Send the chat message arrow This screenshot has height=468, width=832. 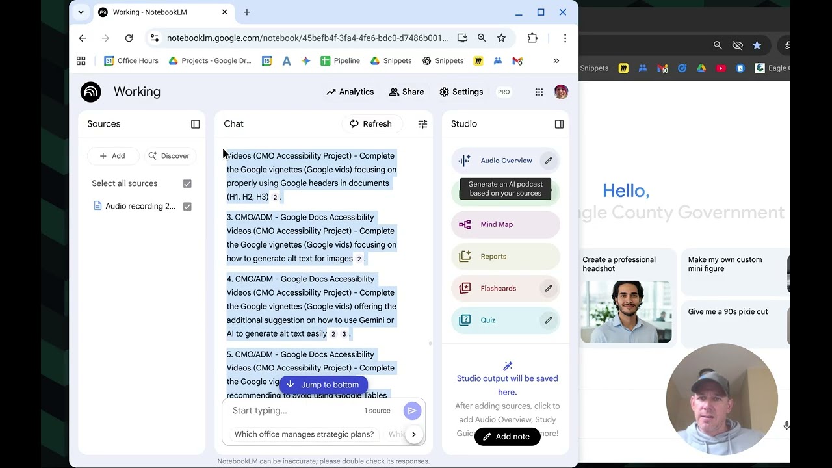point(412,411)
